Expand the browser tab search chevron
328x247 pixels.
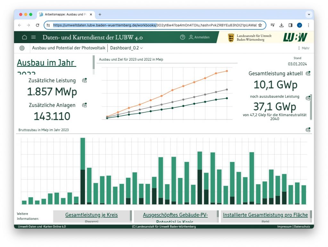click(309, 14)
